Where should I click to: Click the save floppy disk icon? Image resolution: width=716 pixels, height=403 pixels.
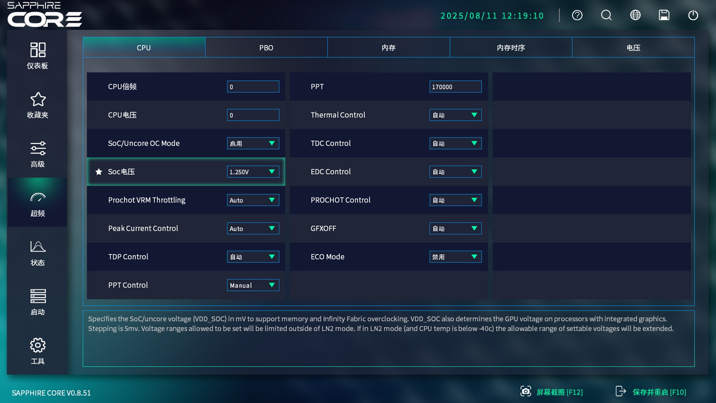point(664,15)
